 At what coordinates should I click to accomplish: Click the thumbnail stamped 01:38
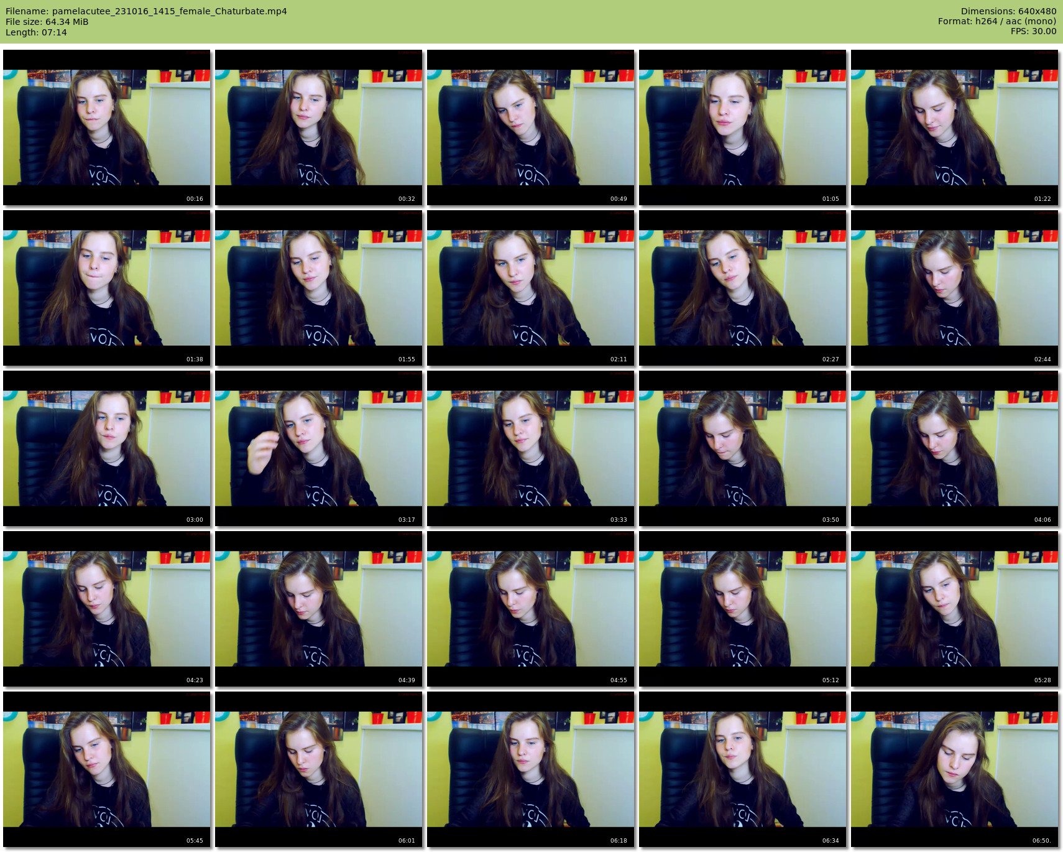coord(107,288)
